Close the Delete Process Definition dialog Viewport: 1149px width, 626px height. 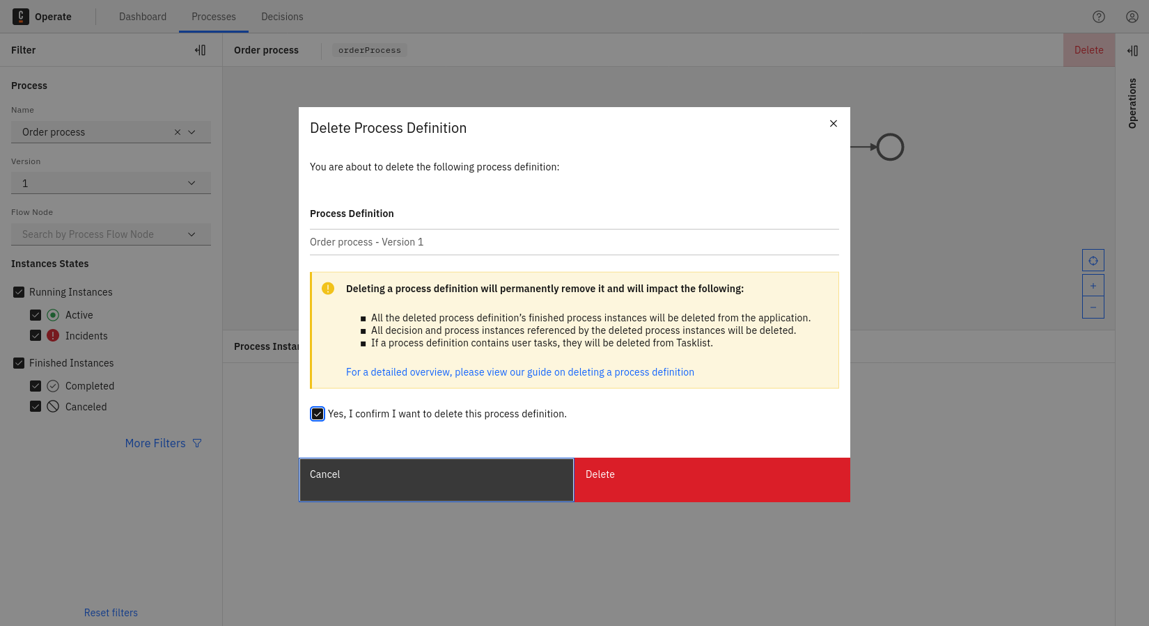point(833,123)
